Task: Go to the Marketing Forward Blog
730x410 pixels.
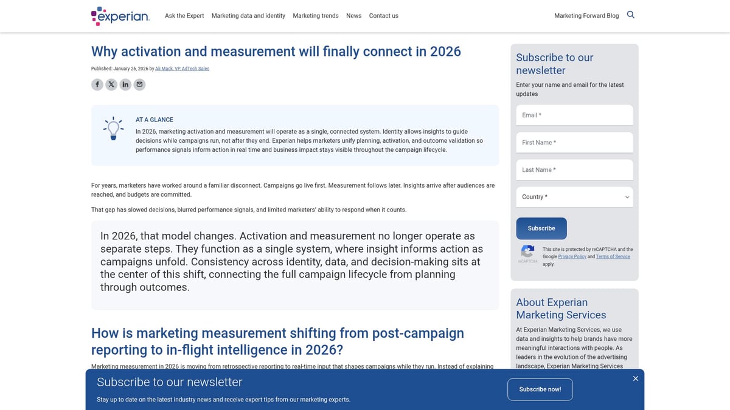Action: [x=586, y=16]
